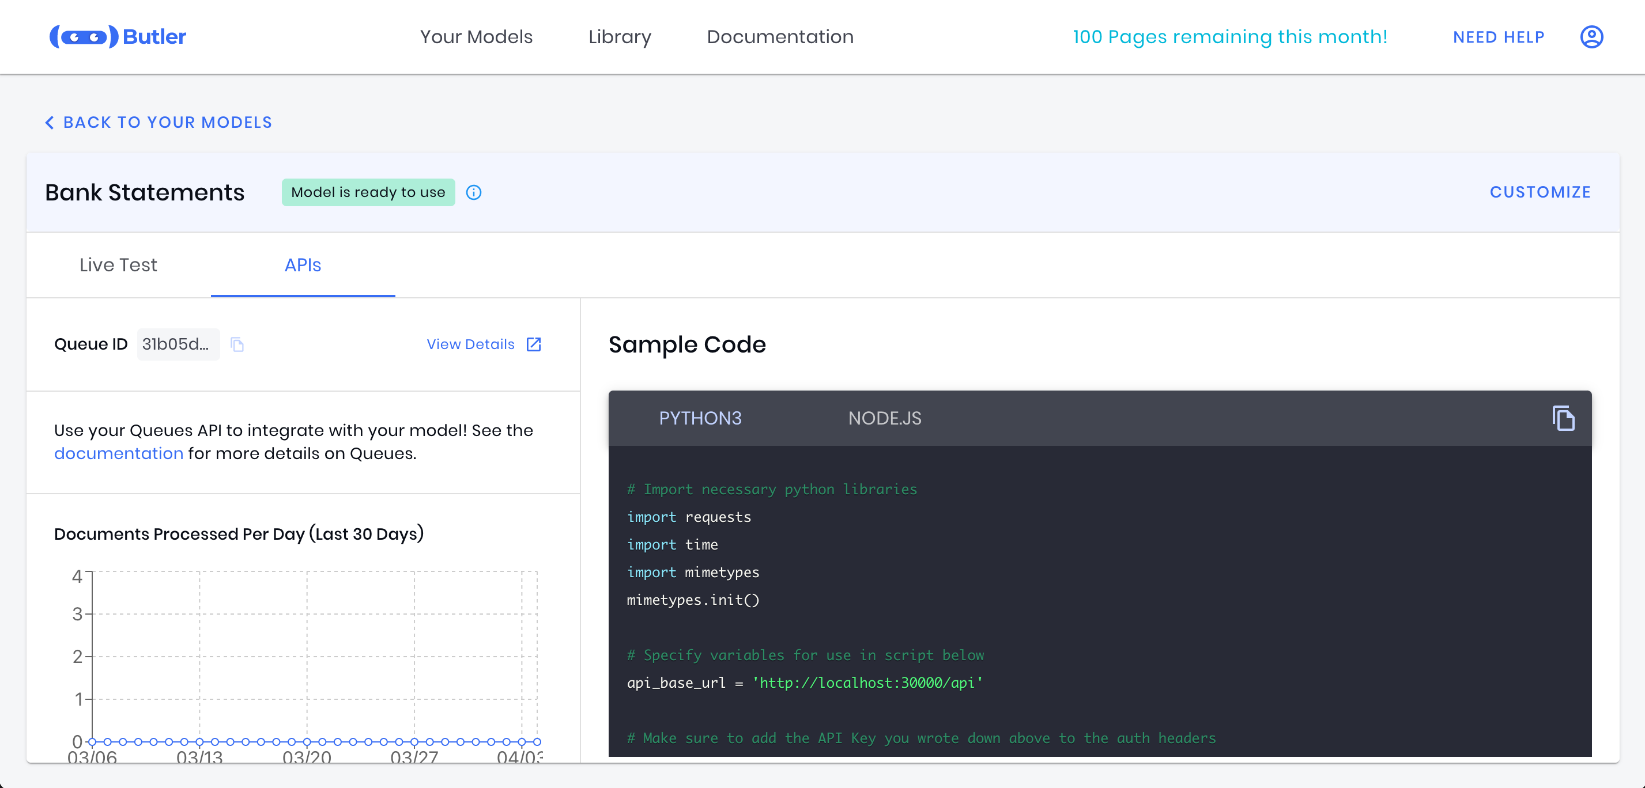Click the Library navigation item
Image resolution: width=1645 pixels, height=788 pixels.
click(x=619, y=37)
